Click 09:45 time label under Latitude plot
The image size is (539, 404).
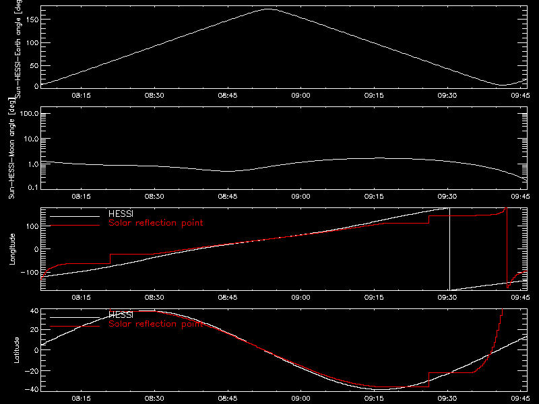coord(520,399)
